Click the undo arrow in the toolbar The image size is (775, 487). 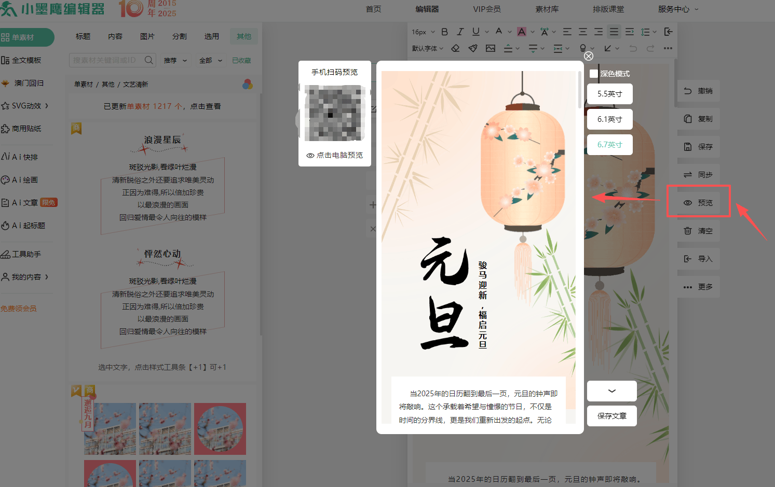(633, 48)
